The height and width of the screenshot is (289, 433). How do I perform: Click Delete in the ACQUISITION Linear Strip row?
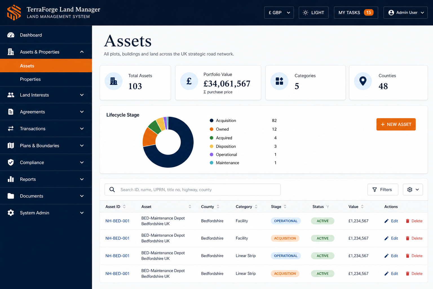click(x=414, y=274)
